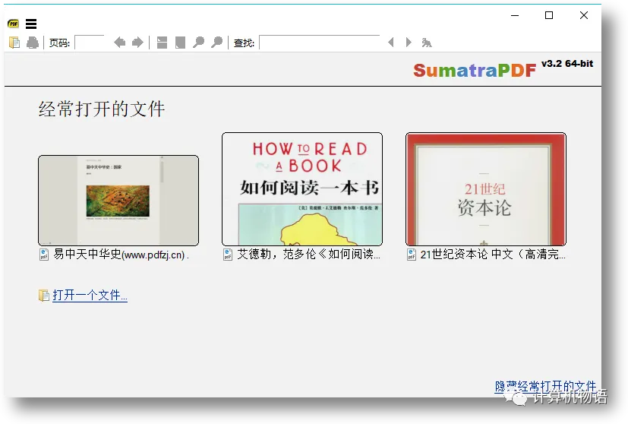Focus the page number (页码) field

point(90,42)
